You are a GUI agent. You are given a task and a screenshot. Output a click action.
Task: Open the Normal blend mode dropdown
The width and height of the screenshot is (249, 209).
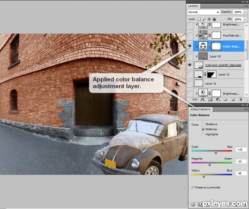(x=204, y=12)
